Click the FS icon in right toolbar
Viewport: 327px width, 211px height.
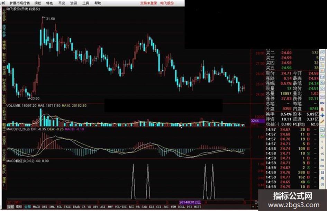(x=323, y=130)
